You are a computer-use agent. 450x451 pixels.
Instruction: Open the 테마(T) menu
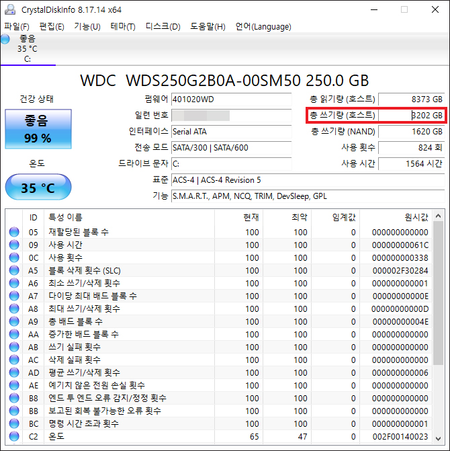123,27
